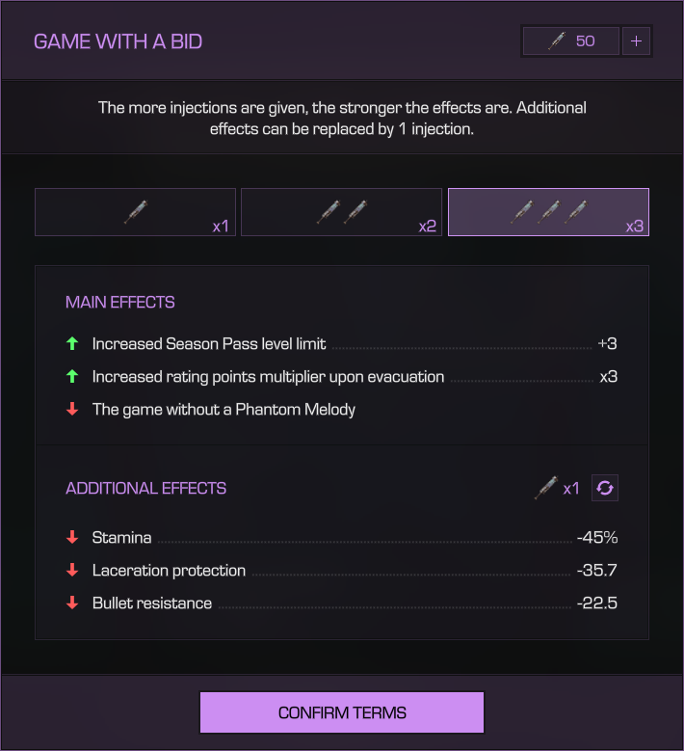Click the syringe icon beside the 50 counter
Screen dimensions: 684x751
[556, 41]
